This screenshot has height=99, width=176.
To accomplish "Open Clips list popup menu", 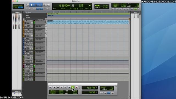I will [x=140, y=12].
